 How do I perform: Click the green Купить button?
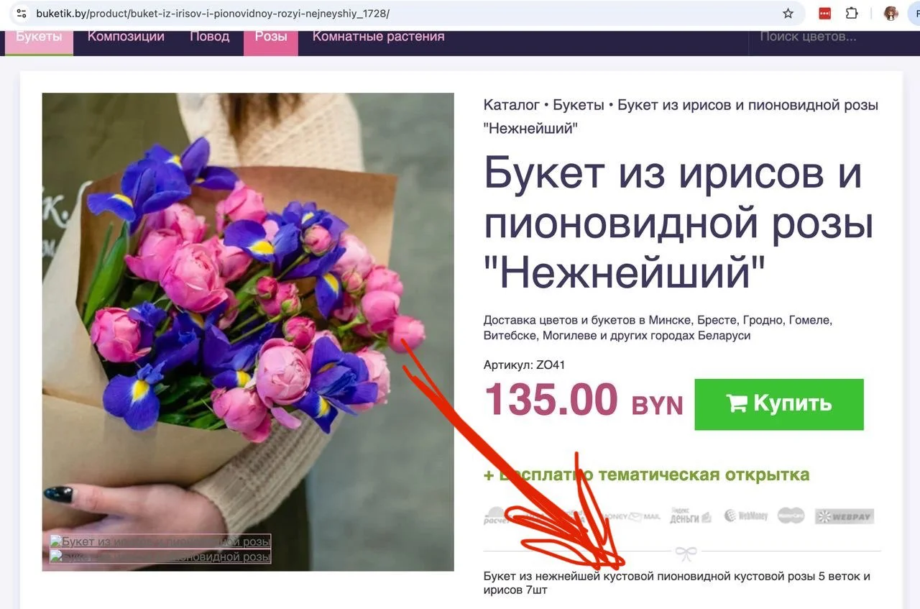(779, 404)
